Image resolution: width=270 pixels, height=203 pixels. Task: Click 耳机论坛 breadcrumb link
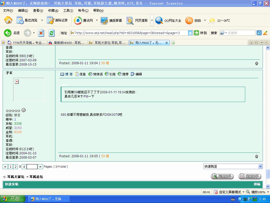click(36, 177)
